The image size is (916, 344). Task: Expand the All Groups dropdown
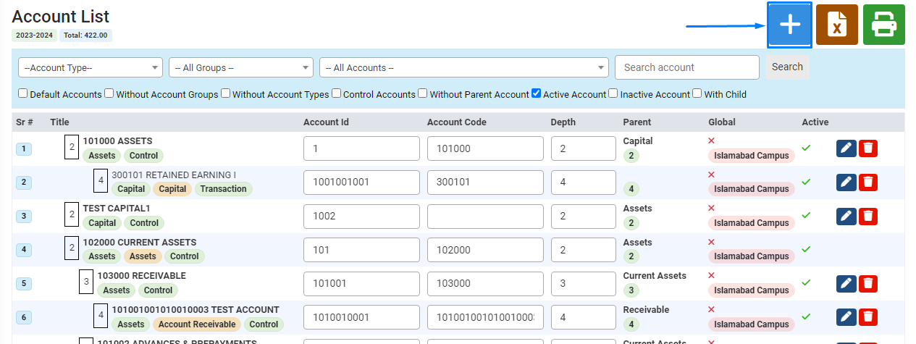coord(240,67)
